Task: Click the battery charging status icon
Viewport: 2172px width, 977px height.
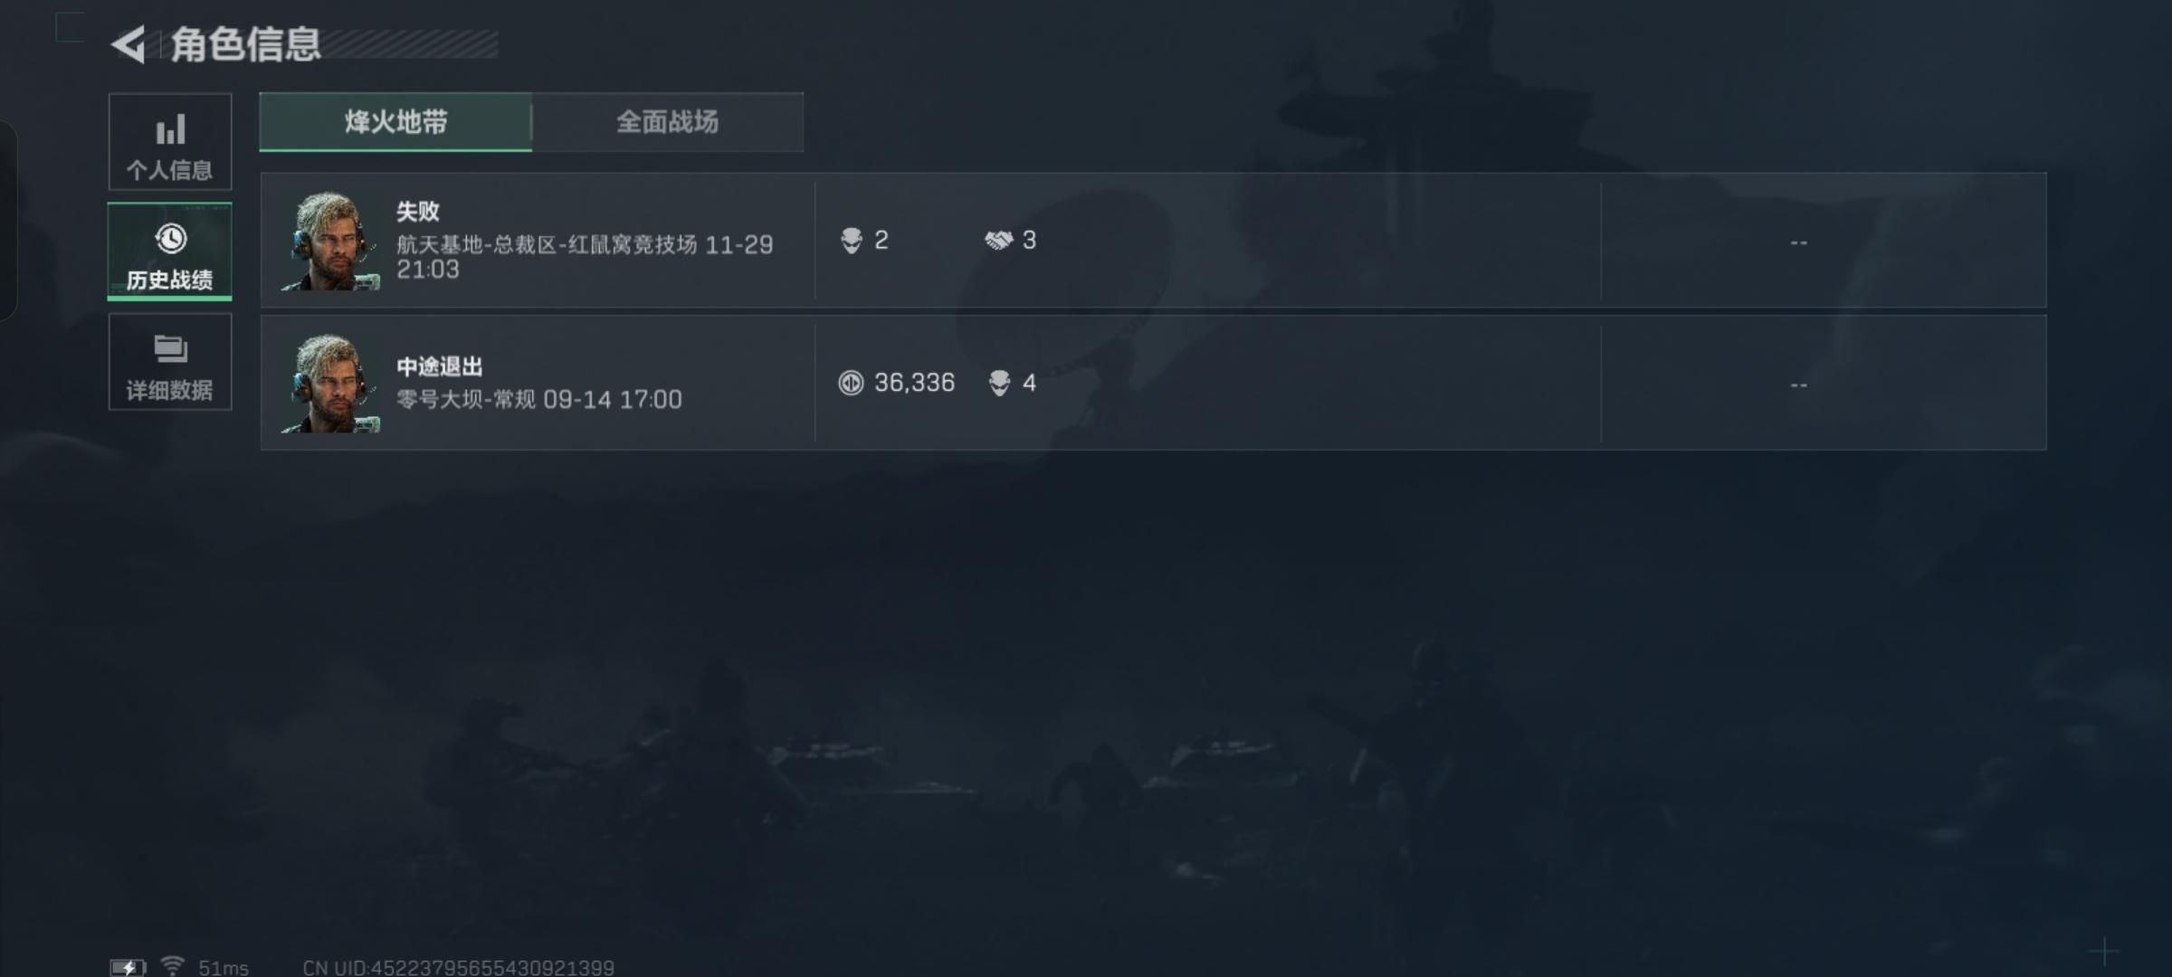Action: pyautogui.click(x=128, y=967)
